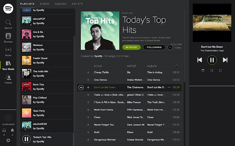
Task: Skip to next track
Action: (x=225, y=60)
